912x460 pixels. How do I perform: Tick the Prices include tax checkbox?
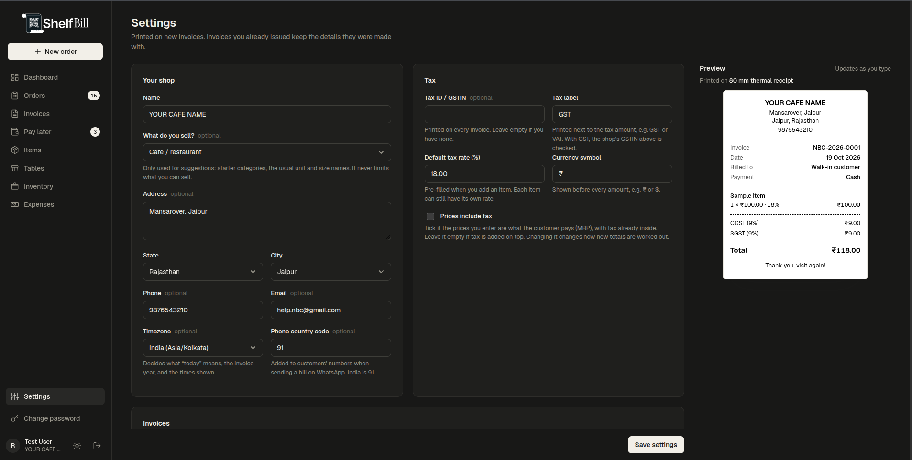pos(430,216)
